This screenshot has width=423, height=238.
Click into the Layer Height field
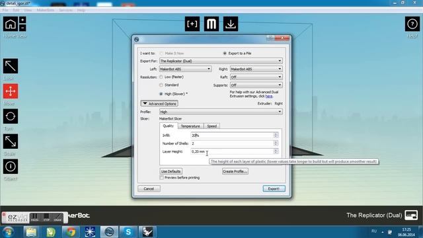(x=232, y=151)
